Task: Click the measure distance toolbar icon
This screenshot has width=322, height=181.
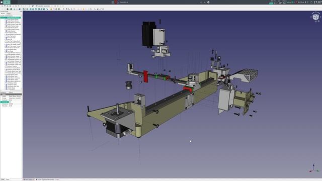Action: coord(47,9)
